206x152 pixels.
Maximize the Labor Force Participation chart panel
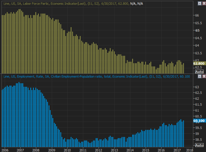point(200,4)
